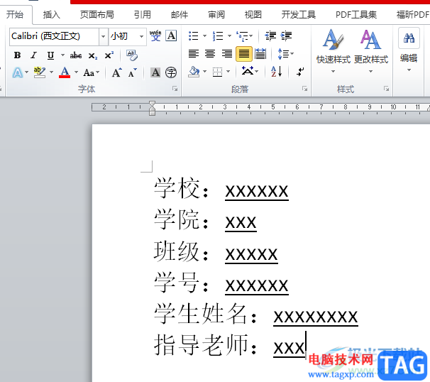Apply text highlight color
The image size is (430, 382).
(x=40, y=72)
